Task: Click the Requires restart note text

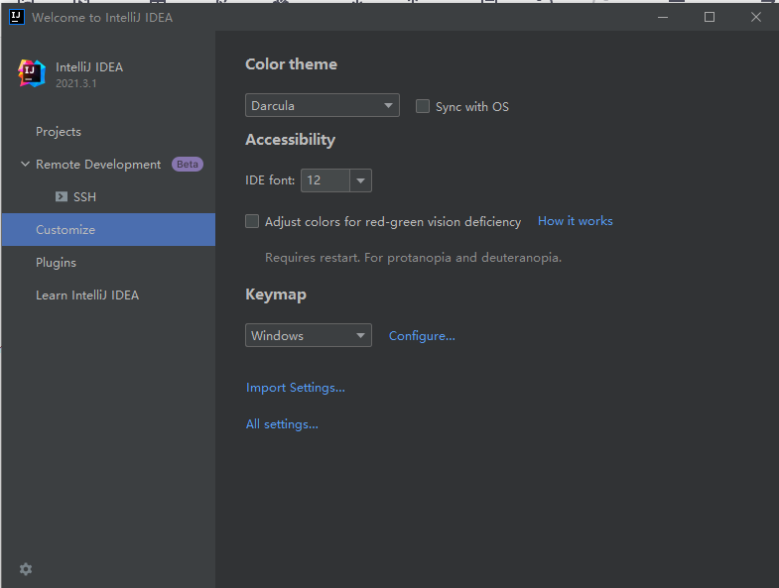Action: (414, 257)
